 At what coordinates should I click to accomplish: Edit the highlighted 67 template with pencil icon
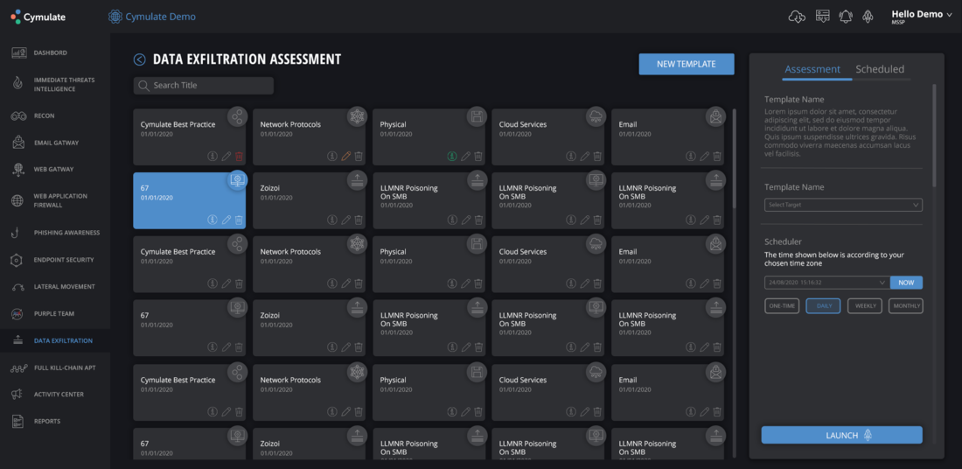227,219
